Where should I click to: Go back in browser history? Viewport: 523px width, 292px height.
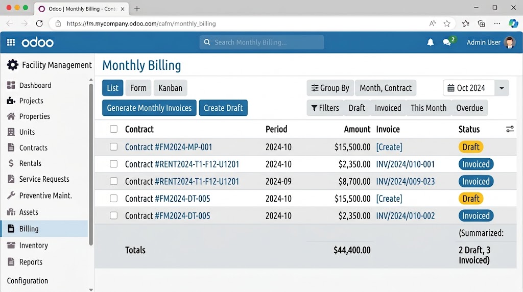coord(9,23)
